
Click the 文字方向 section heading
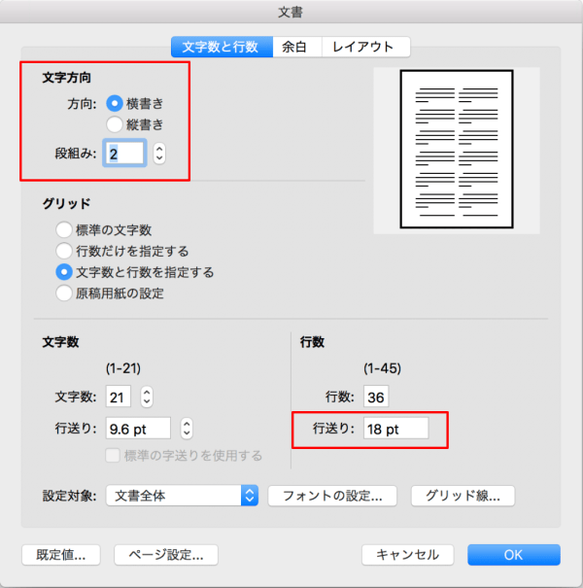click(x=66, y=78)
